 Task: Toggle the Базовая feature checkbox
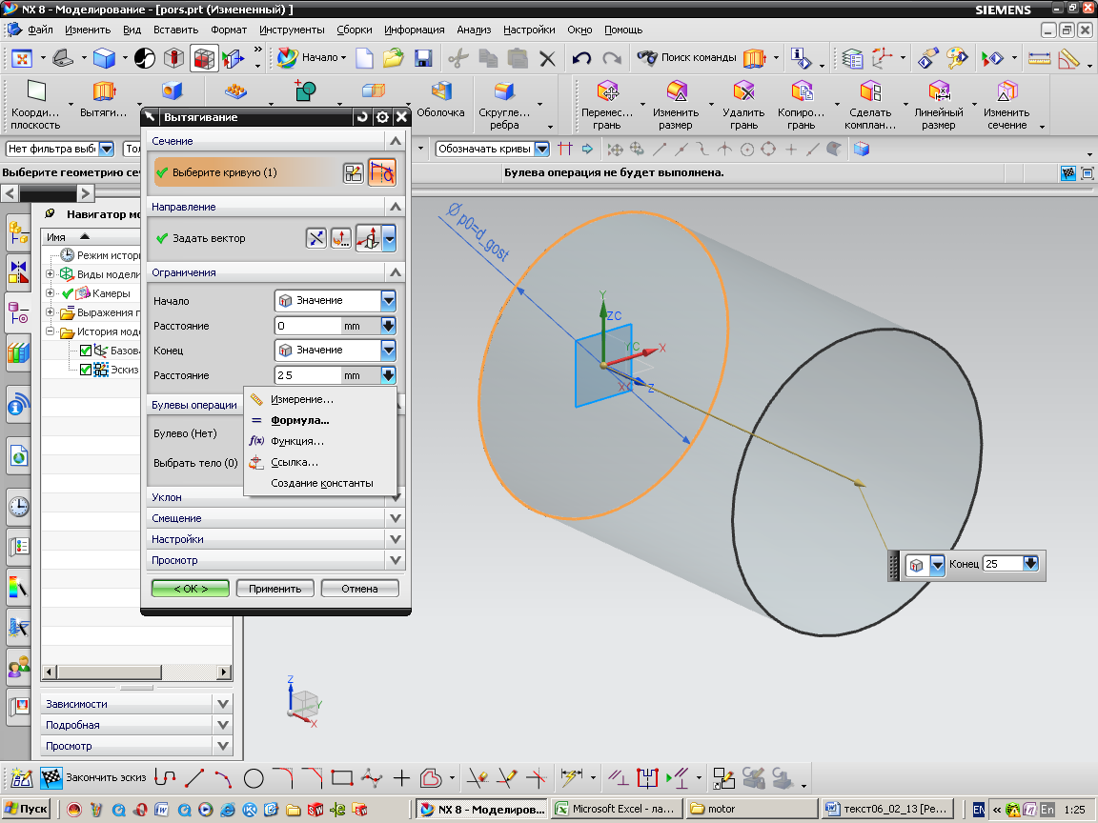(86, 351)
